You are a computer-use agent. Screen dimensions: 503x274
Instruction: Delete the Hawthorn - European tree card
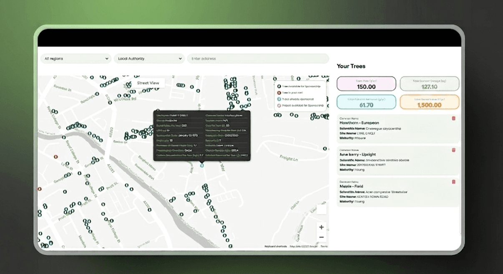pyautogui.click(x=453, y=118)
